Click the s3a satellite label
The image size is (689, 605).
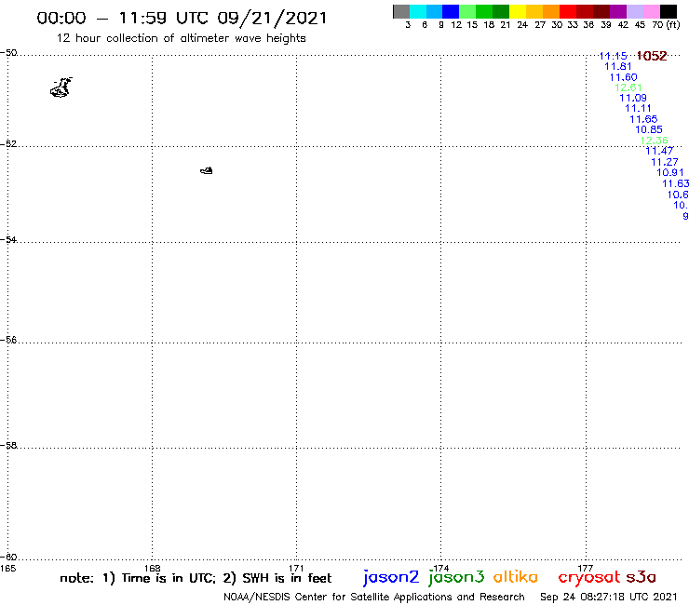(x=642, y=577)
